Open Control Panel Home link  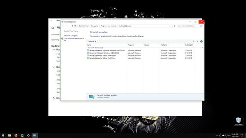pos(71,31)
